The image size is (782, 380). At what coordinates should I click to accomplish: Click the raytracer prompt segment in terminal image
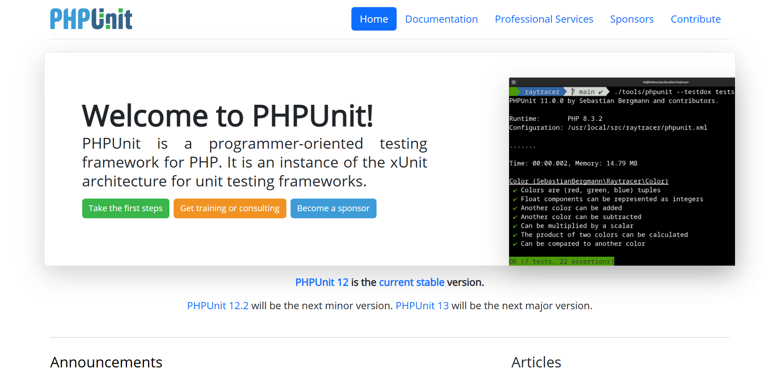coord(542,92)
